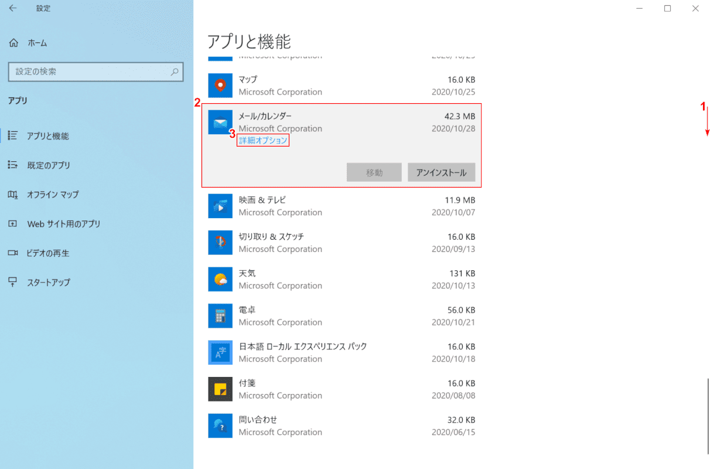Click the 2020/08/08 date of 付箋
The width and height of the screenshot is (710, 469).
coord(453,396)
